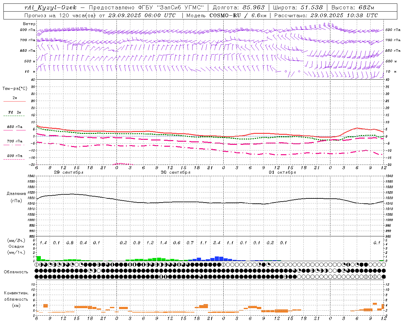Click the 2.4 precipitation value
Image resolution: width=402 pixels, height=321 pixels.
[x=217, y=243]
